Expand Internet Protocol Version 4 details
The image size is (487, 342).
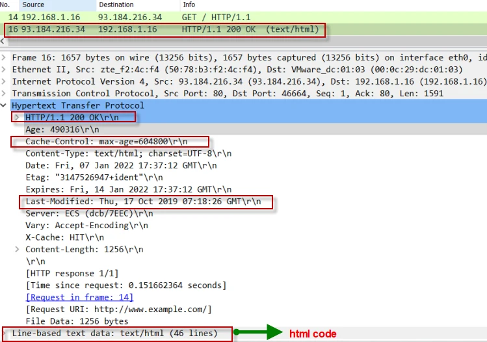point(5,81)
